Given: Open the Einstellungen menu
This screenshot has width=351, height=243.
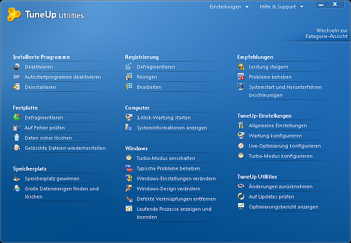Looking at the screenshot, I should (229, 7).
